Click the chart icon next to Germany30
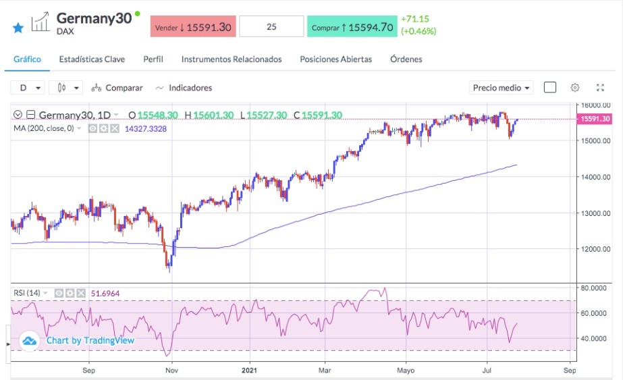Image resolution: width=623 pixels, height=380 pixels. tap(40, 22)
